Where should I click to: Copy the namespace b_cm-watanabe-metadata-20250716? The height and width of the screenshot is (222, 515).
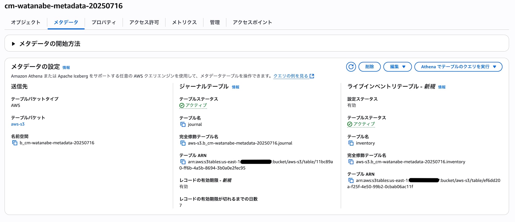(x=15, y=143)
